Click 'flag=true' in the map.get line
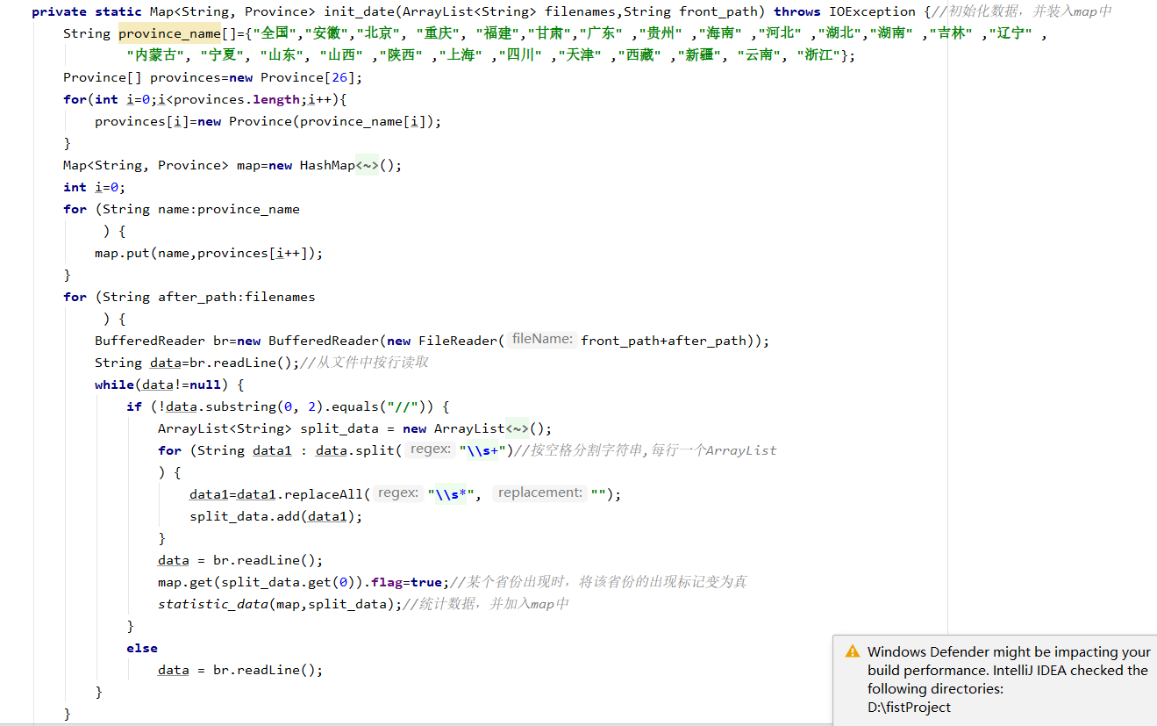Screen dimensions: 1157x726 [x=406, y=582]
